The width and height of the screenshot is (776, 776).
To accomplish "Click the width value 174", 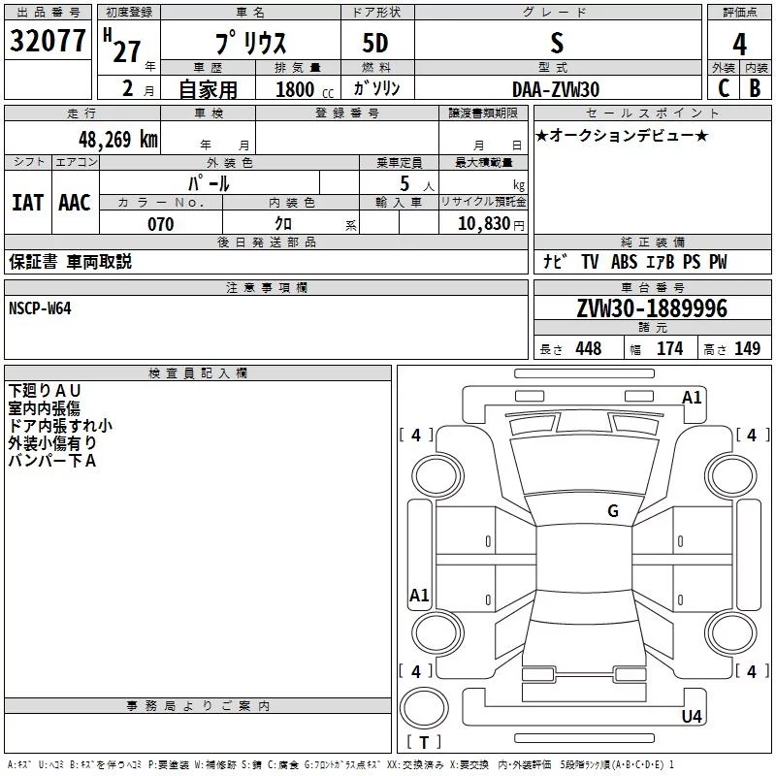I will pyautogui.click(x=669, y=348).
